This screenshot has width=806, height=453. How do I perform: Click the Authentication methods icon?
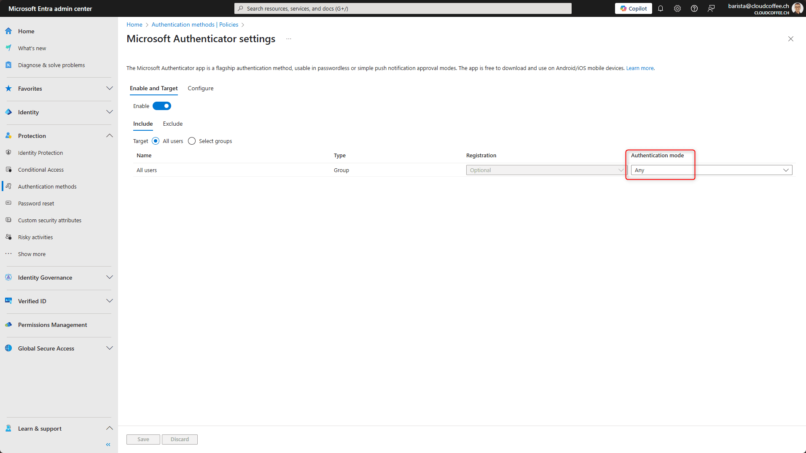coord(8,186)
